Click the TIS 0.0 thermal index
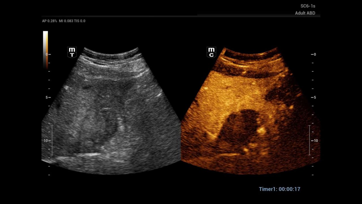 tap(79, 21)
